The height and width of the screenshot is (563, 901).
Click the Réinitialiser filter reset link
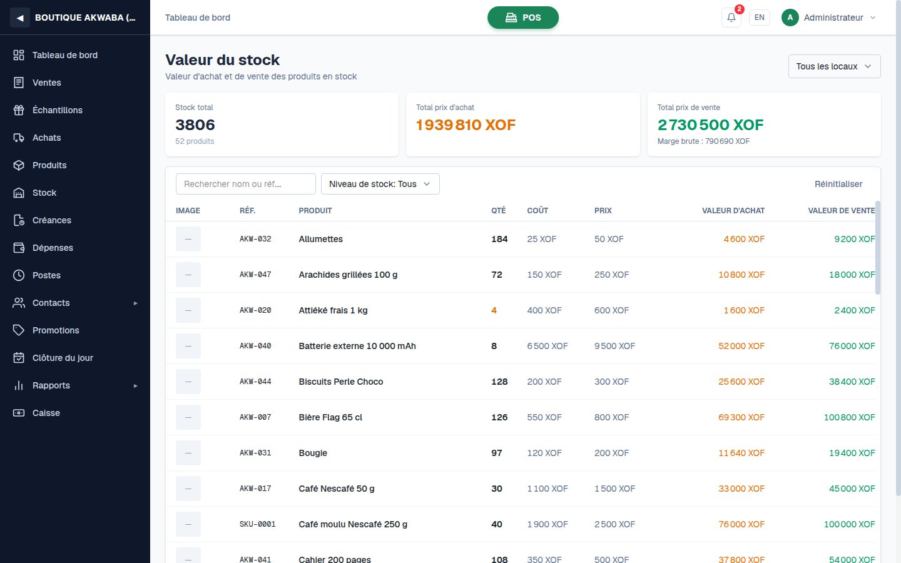coord(838,184)
